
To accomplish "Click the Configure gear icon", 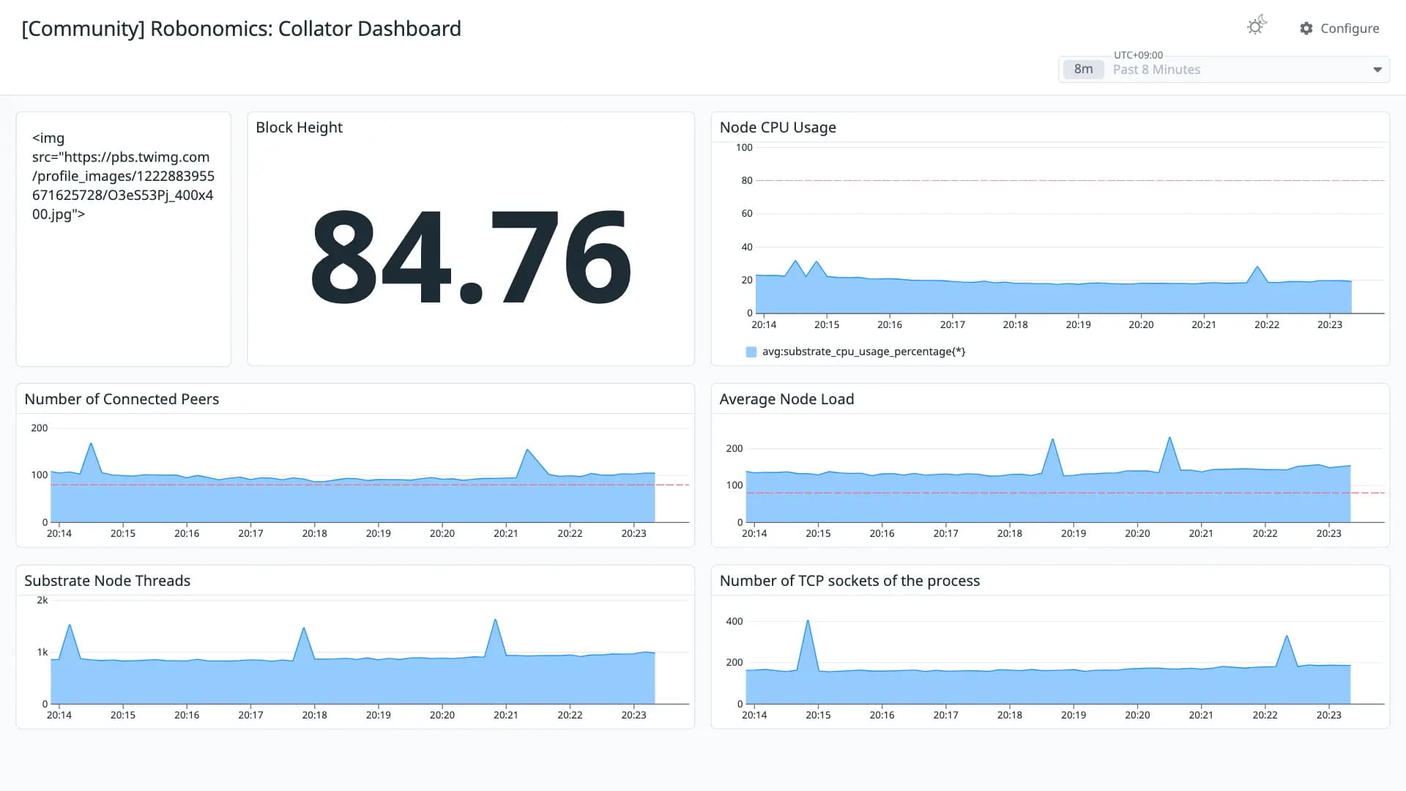I will 1306,29.
